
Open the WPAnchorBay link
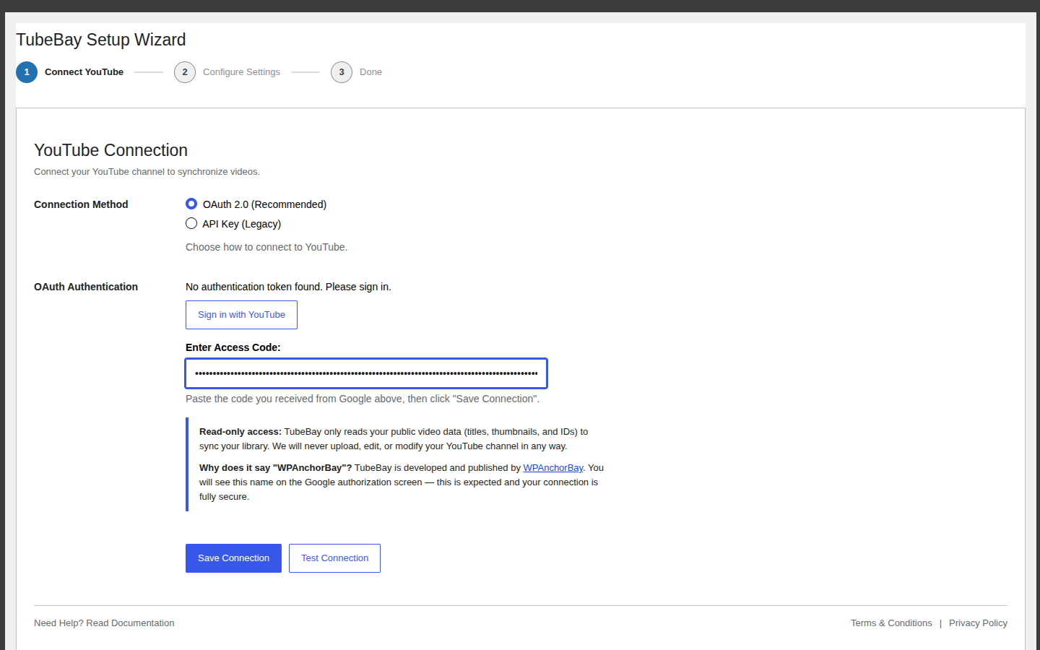552,468
